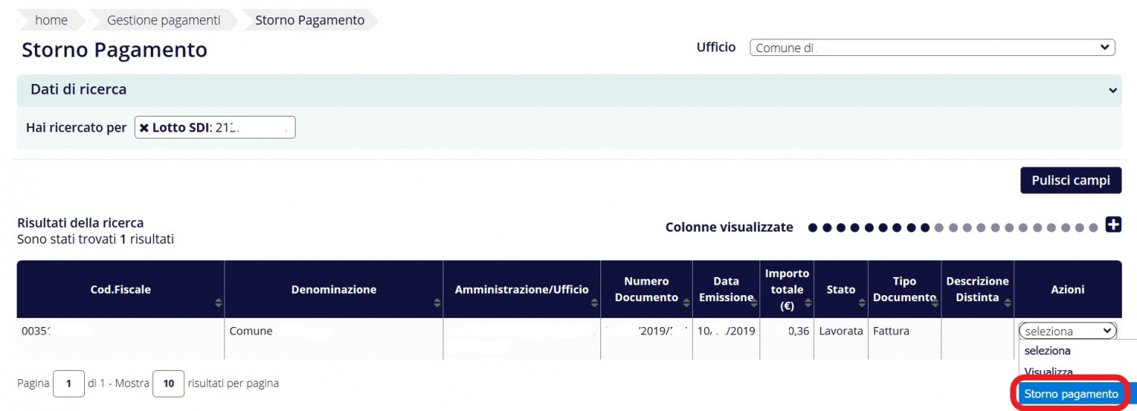
Task: Sort by Stato column arrows
Action: tap(862, 303)
